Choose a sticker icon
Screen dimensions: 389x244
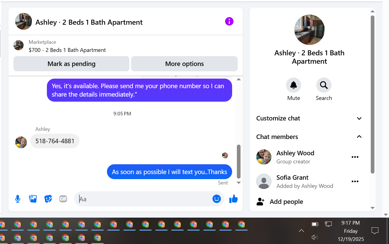(48, 199)
